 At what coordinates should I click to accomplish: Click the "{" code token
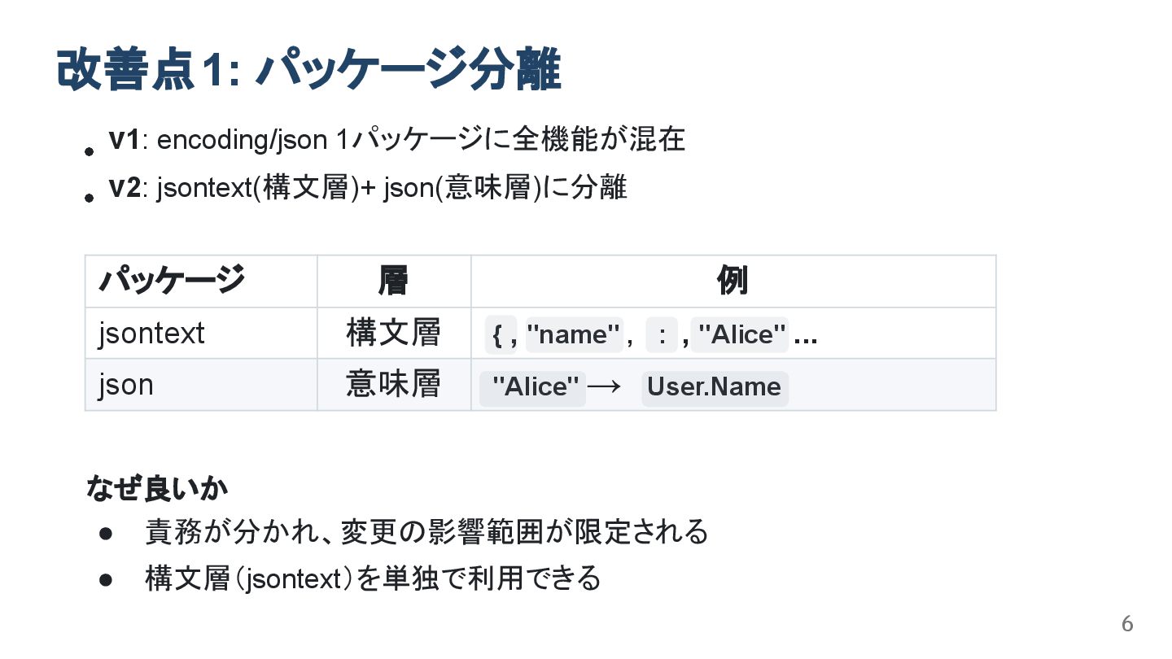[x=497, y=335]
